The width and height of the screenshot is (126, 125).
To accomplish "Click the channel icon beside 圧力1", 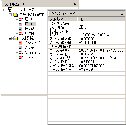I will click(21, 19).
